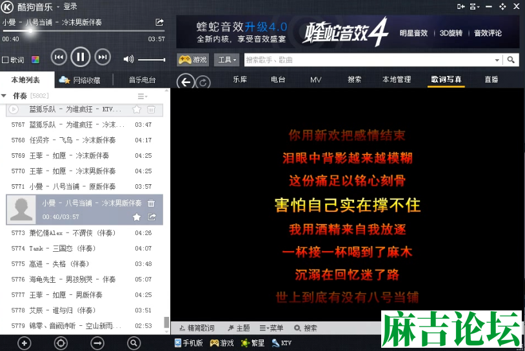
Task: Open the 主题 theme button
Action: 239,328
